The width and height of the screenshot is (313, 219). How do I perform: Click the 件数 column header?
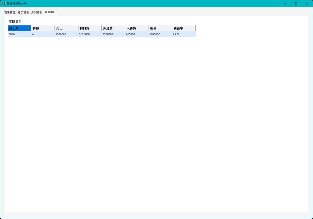click(43, 28)
